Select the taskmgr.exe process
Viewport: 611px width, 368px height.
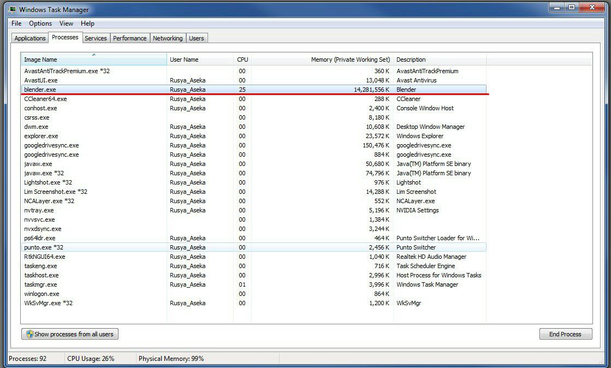254,284
